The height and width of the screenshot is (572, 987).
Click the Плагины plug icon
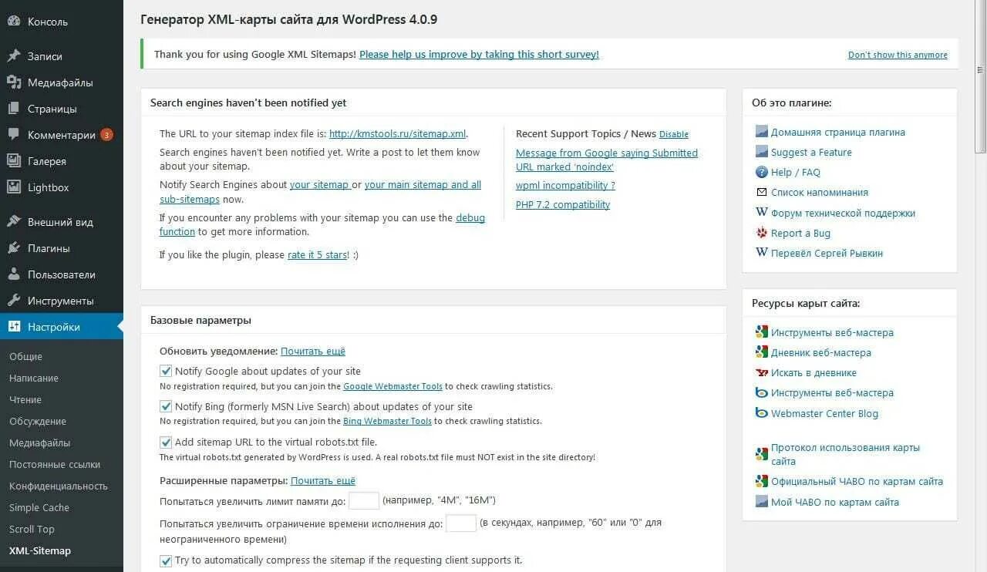[14, 248]
